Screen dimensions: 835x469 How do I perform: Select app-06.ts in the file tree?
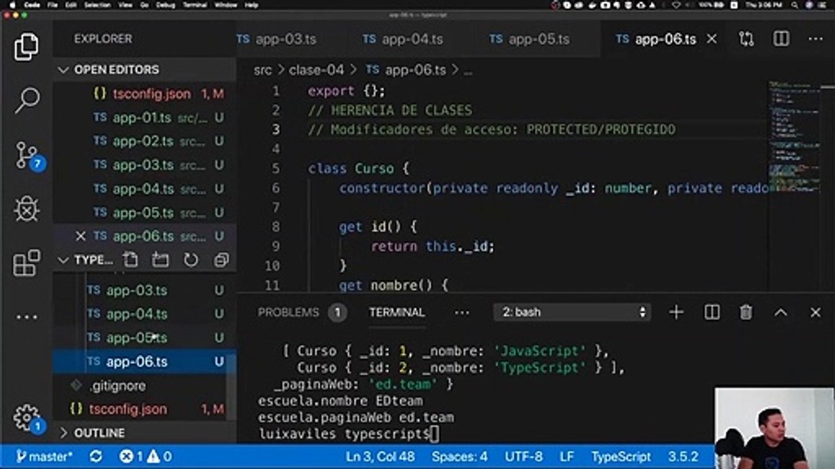click(x=145, y=362)
